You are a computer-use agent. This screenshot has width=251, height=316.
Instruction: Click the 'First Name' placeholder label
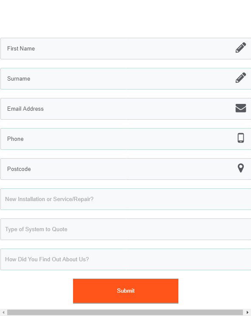[21, 49]
